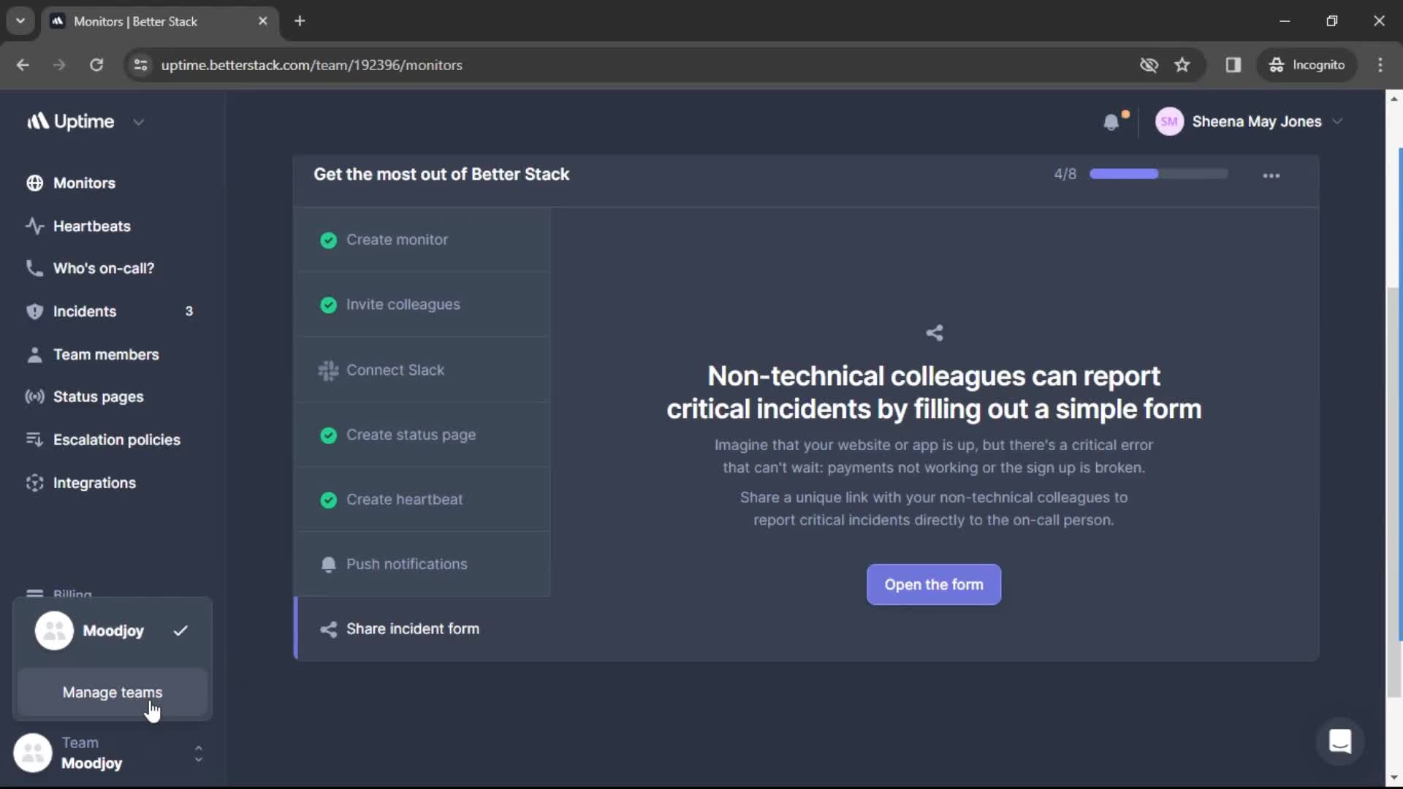Go to Heartbeats page
The height and width of the screenshot is (789, 1403).
pos(92,226)
